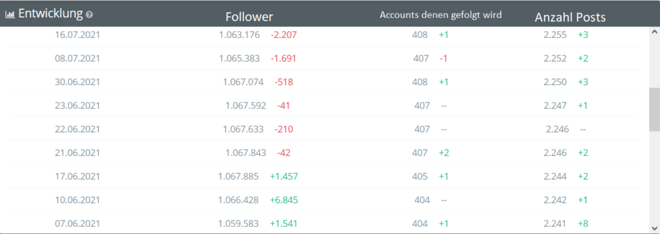The width and height of the screenshot is (660, 234).
Task: Select the date 21.06.2021
Action: (x=77, y=152)
